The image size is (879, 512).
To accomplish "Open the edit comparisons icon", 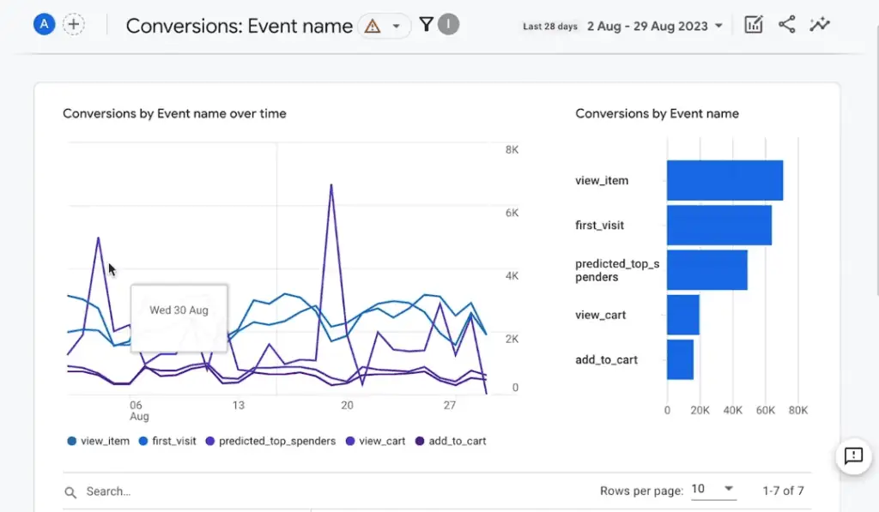I will pyautogui.click(x=754, y=24).
